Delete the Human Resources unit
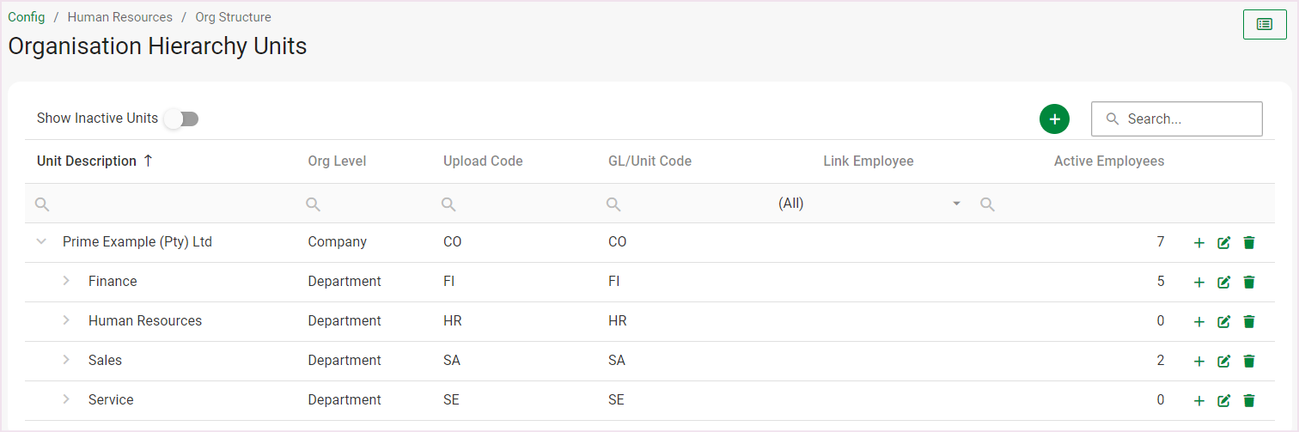This screenshot has width=1299, height=432. pyautogui.click(x=1249, y=321)
